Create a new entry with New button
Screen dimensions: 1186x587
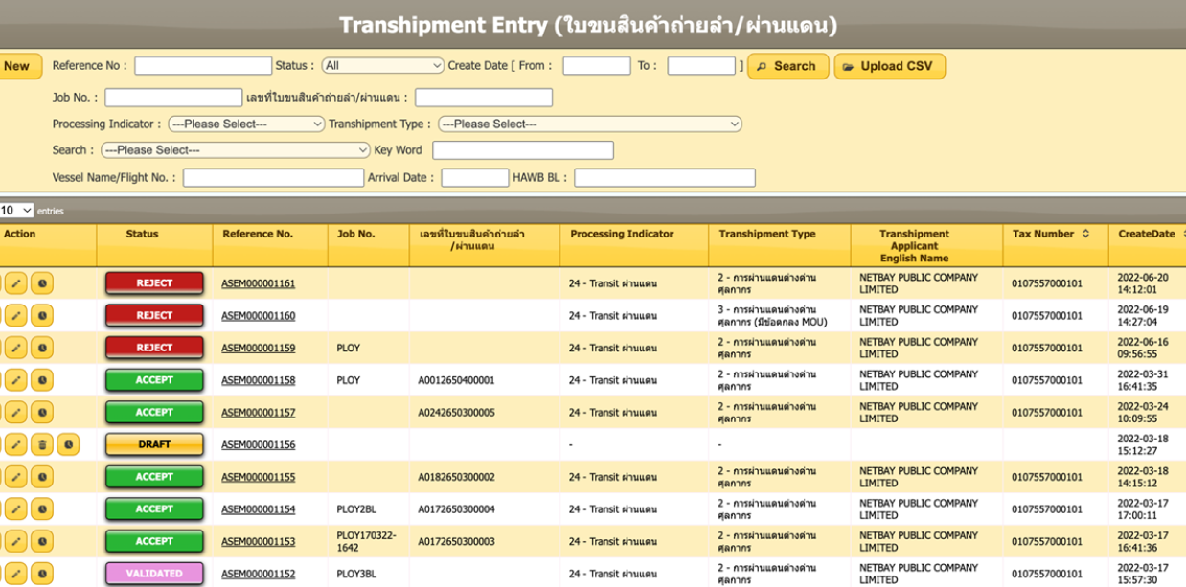pos(18,66)
